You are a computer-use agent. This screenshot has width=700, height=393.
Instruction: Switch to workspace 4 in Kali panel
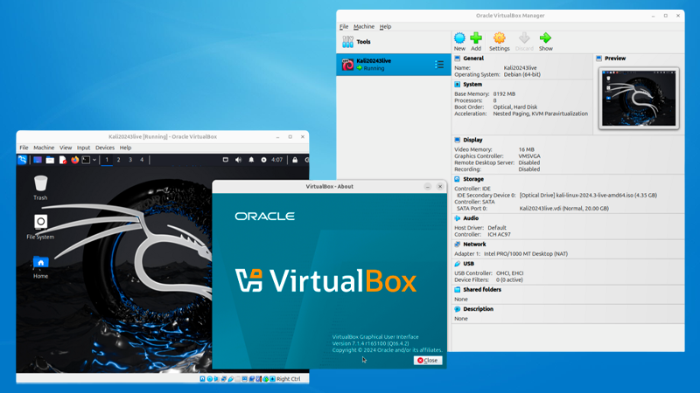click(x=142, y=160)
